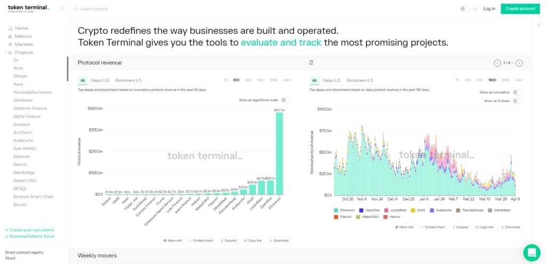Select MAX range on the bar chart
The width and height of the screenshot is (546, 264).
tap(287, 80)
